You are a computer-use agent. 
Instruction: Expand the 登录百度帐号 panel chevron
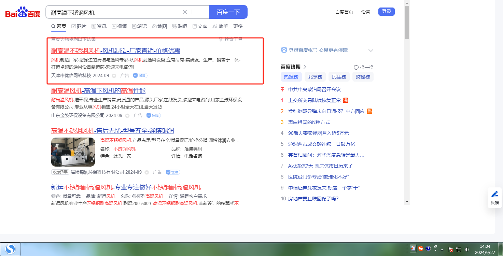pyautogui.click(x=371, y=51)
